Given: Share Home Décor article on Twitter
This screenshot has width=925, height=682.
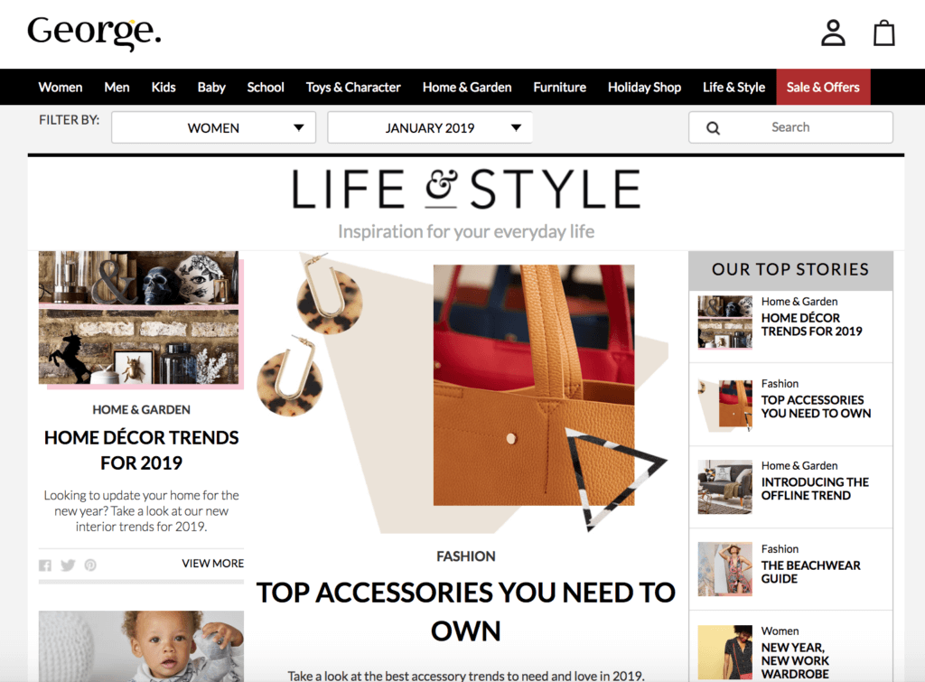Looking at the screenshot, I should pos(68,565).
